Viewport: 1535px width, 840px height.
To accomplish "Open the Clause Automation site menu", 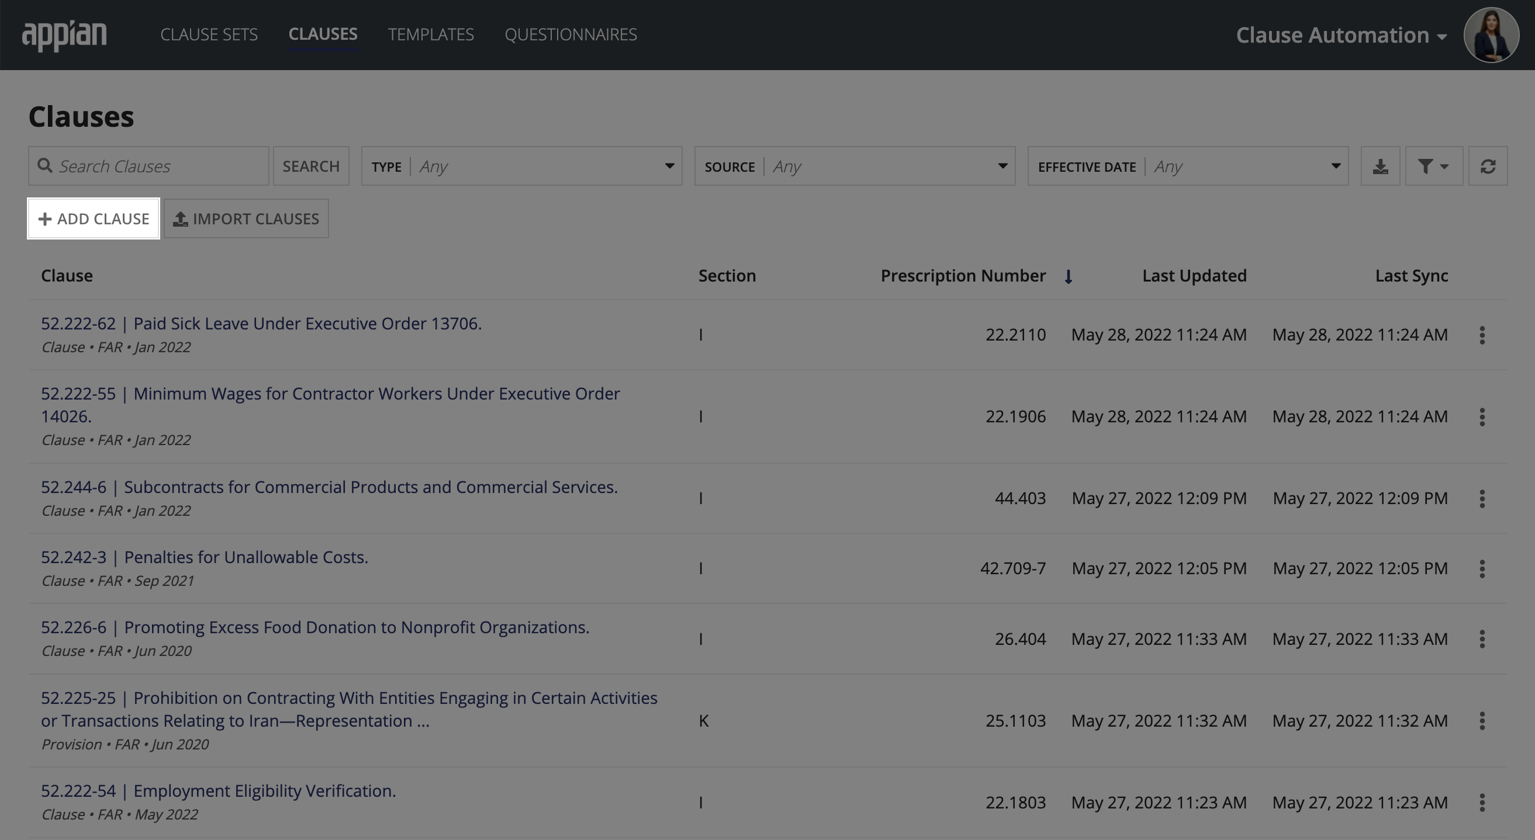I will point(1342,35).
